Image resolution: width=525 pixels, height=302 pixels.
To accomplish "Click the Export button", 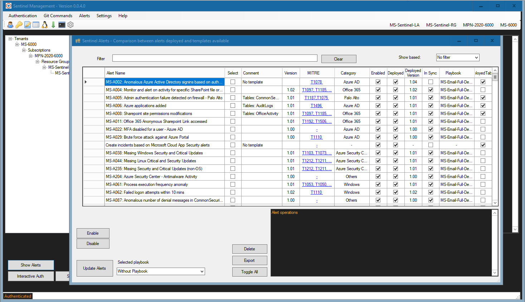I will 249,260.
